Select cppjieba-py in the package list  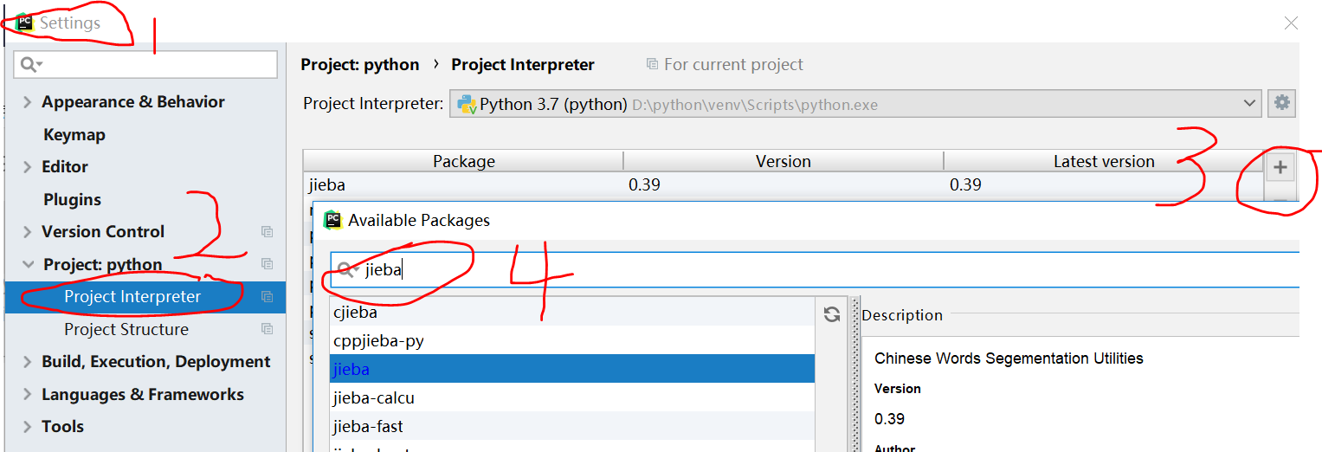click(572, 341)
